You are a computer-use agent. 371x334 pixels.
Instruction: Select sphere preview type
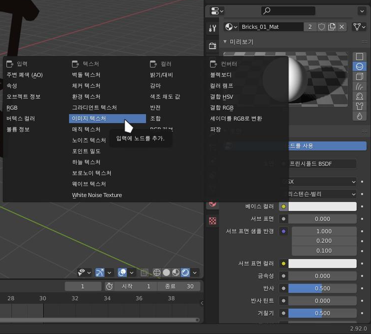click(360, 67)
